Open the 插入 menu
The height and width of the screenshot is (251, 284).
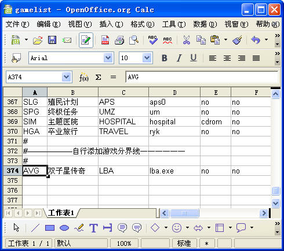coord(111,24)
